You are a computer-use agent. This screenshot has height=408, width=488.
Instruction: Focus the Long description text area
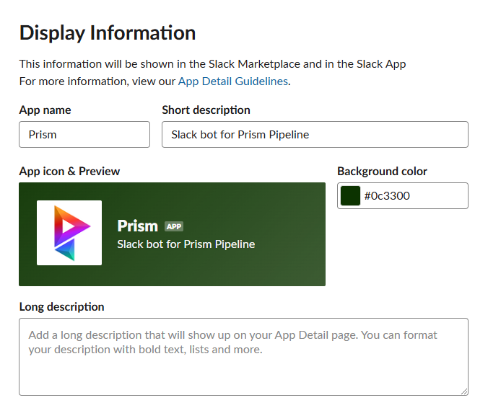(x=244, y=357)
